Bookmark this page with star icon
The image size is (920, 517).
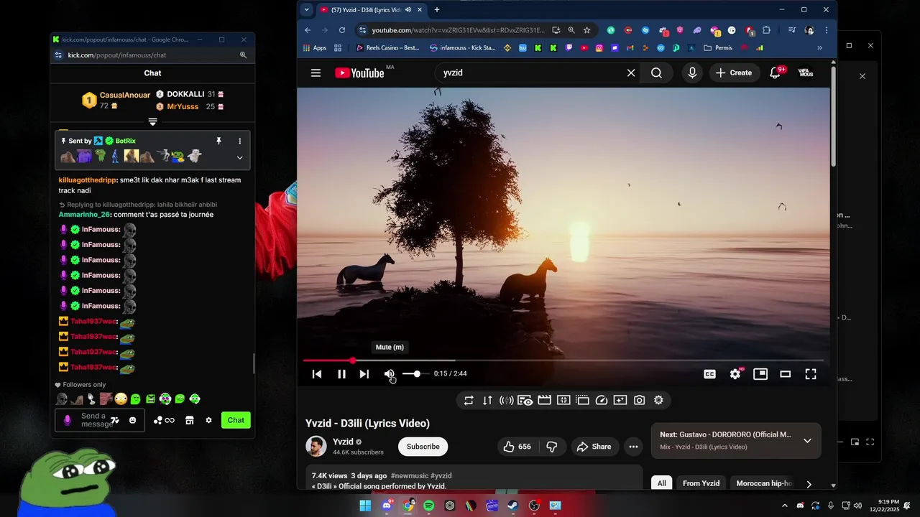coord(586,30)
